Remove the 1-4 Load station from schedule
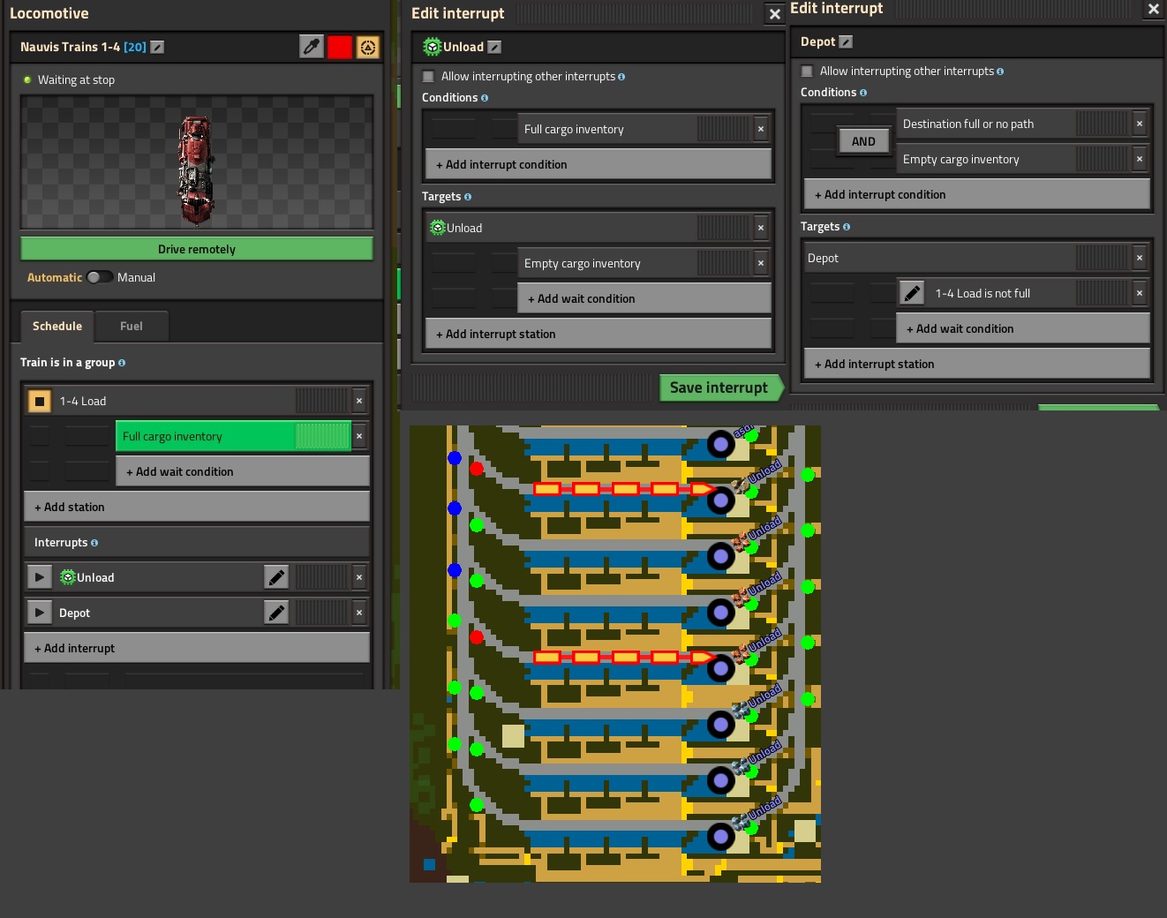 [x=359, y=401]
